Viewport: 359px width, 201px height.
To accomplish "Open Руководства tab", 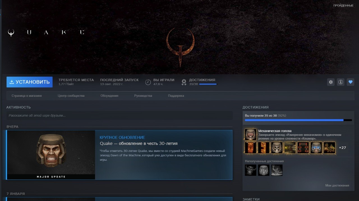I will [143, 96].
